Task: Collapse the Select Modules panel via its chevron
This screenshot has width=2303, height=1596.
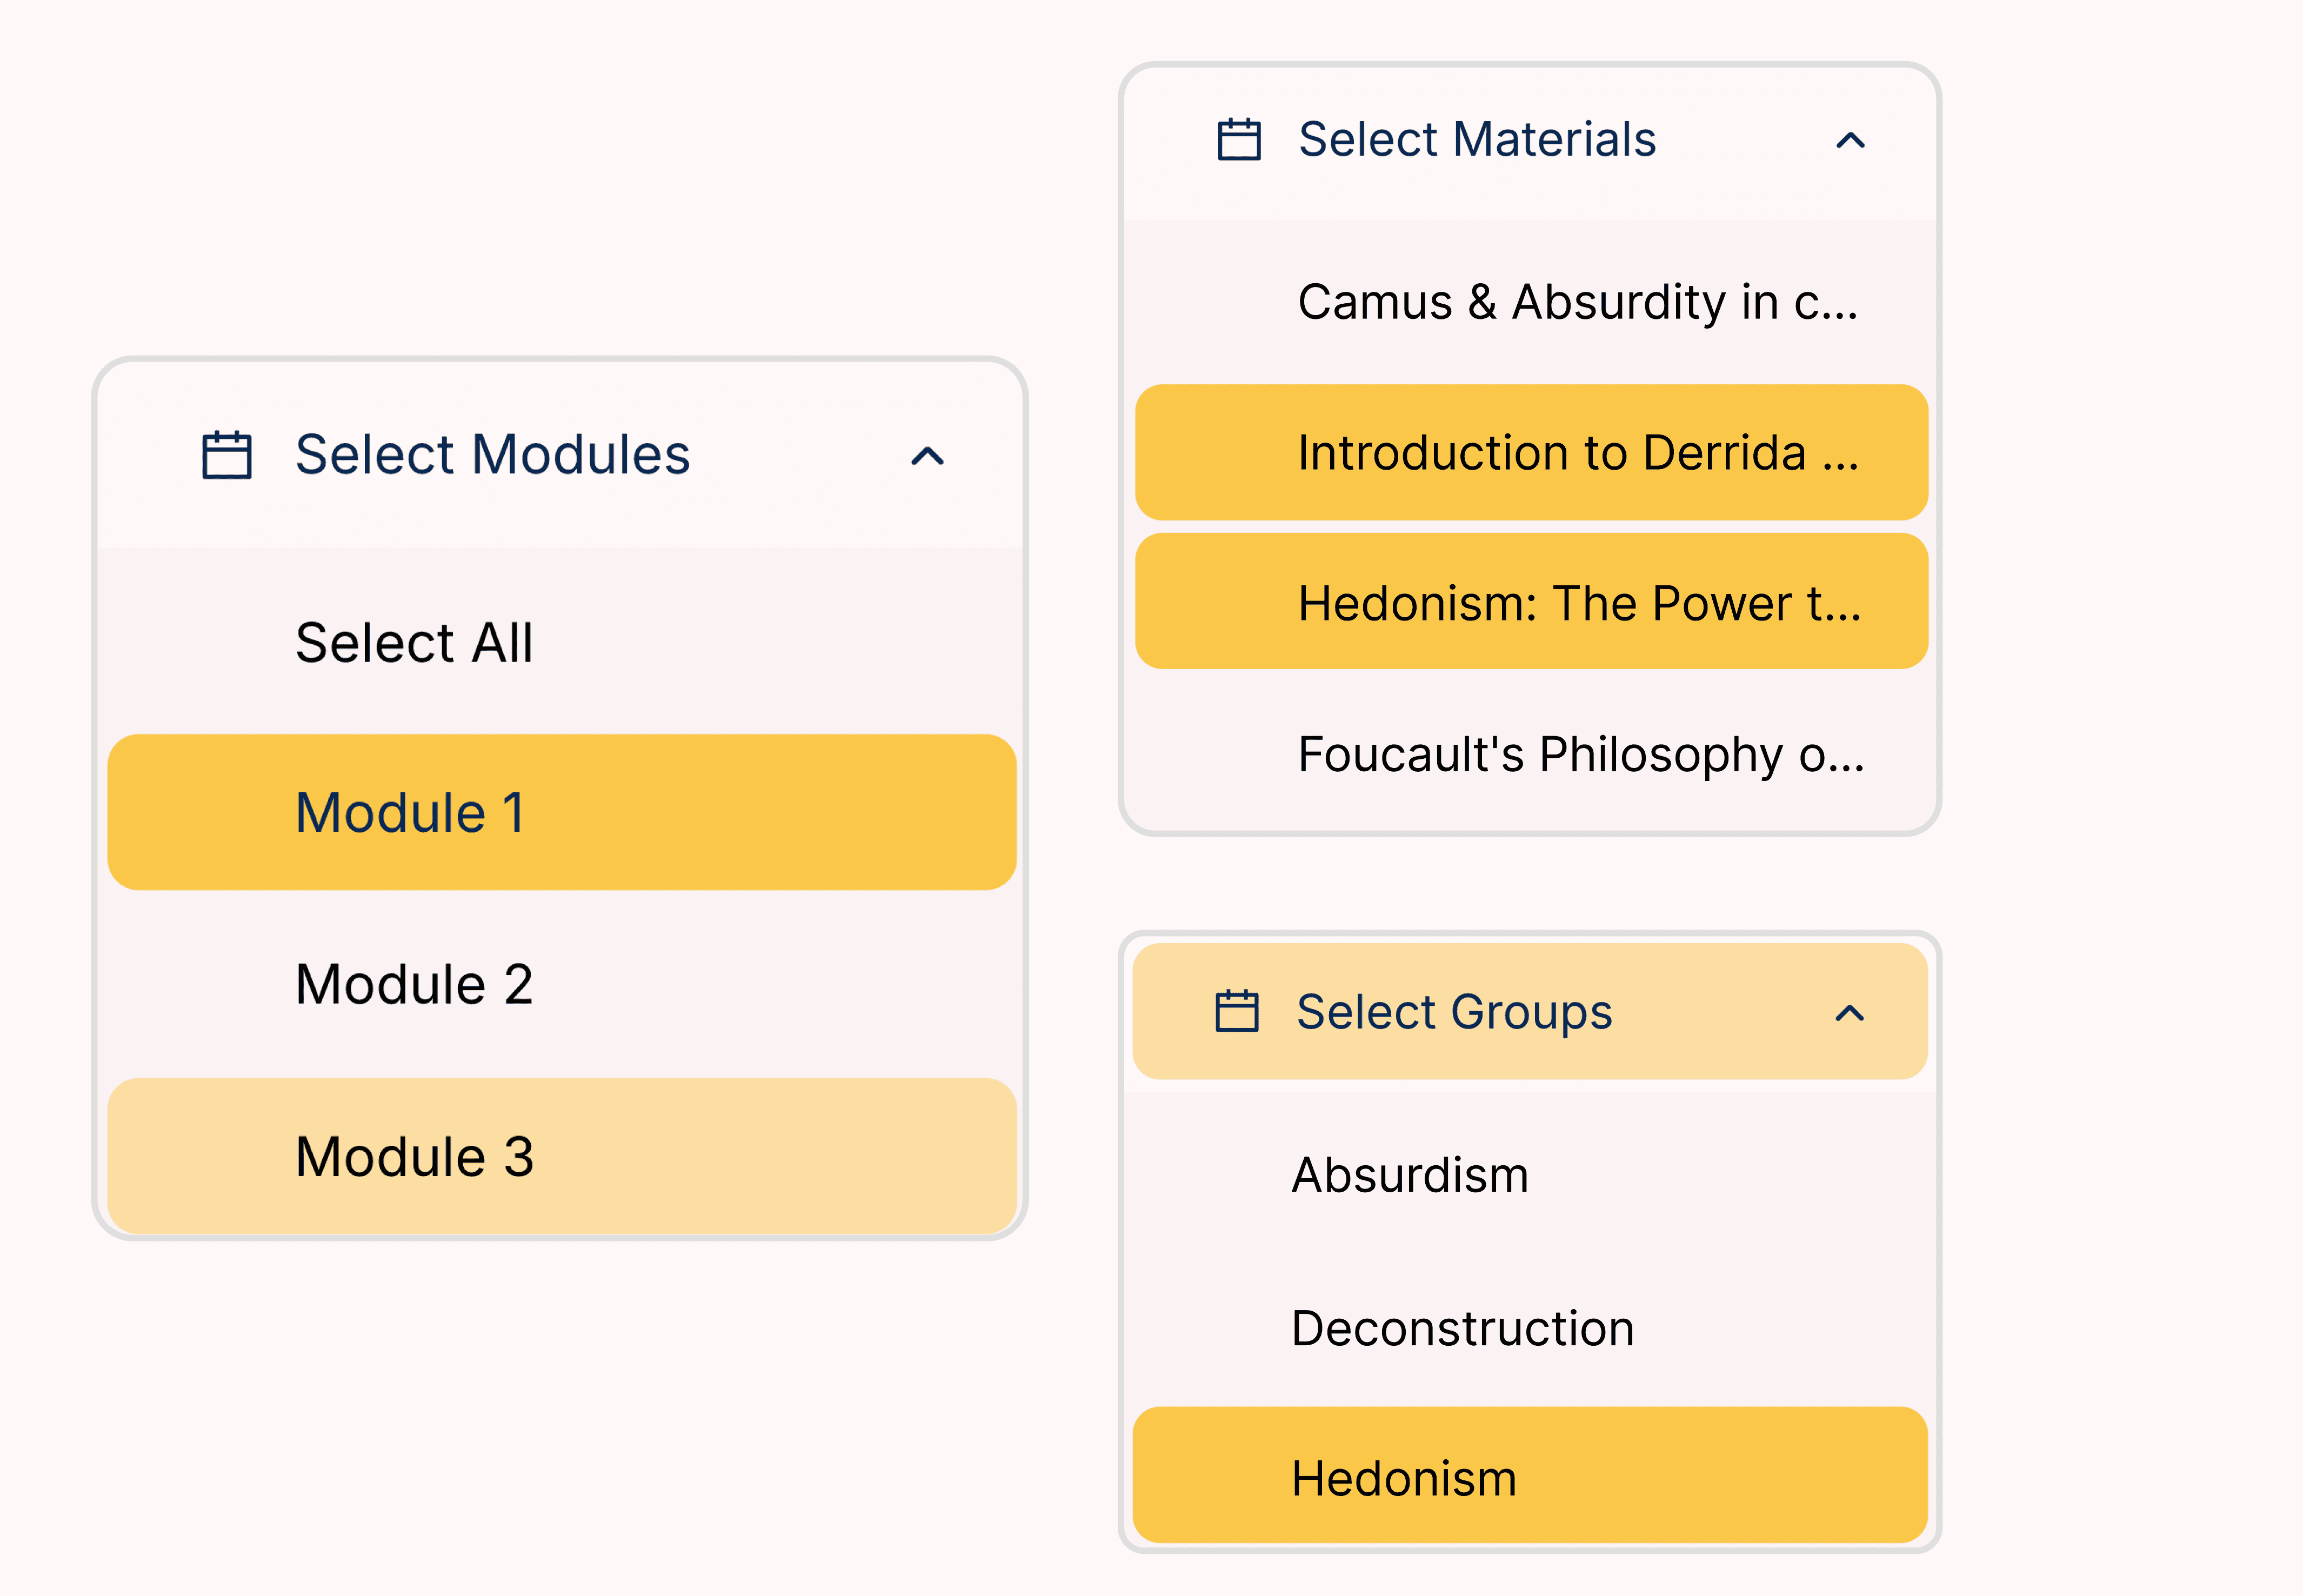Action: [x=926, y=456]
